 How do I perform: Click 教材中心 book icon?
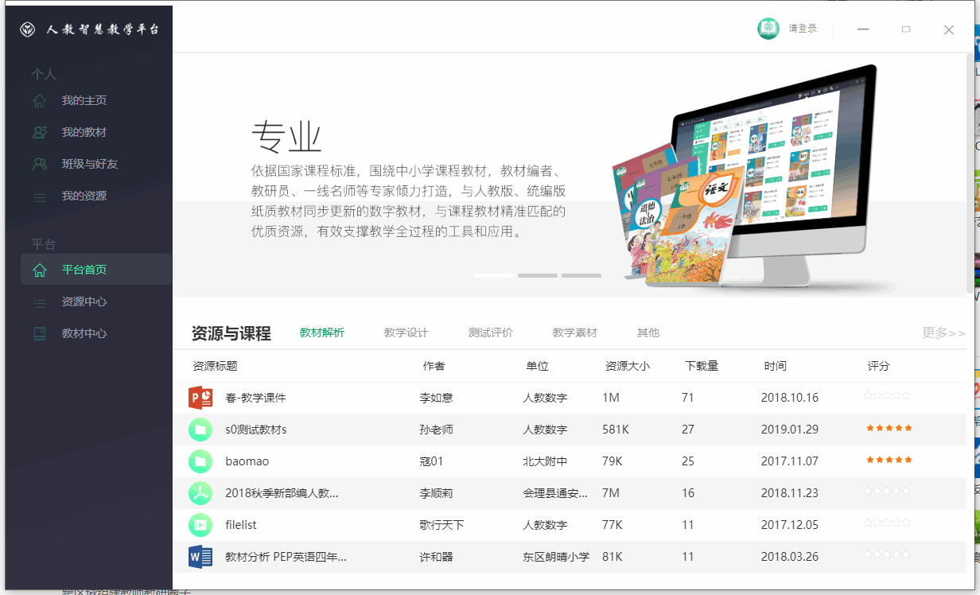39,334
